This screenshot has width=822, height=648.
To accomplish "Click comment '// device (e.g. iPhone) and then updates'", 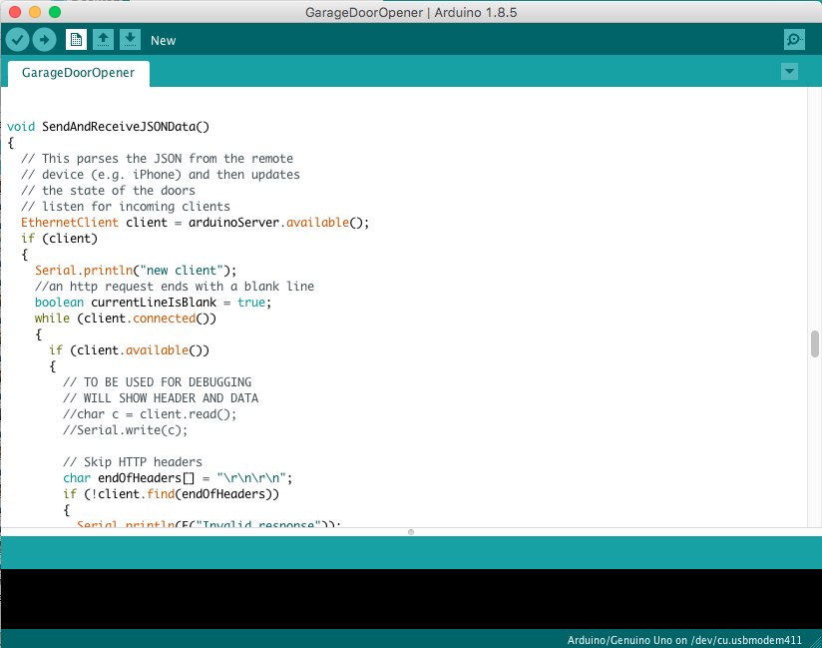I will click(161, 174).
